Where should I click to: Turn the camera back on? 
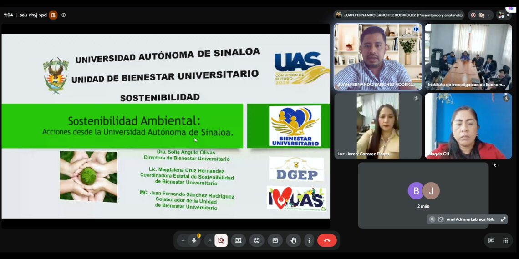[221, 240]
